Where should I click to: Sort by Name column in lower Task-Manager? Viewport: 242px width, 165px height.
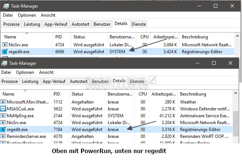(x=25, y=94)
